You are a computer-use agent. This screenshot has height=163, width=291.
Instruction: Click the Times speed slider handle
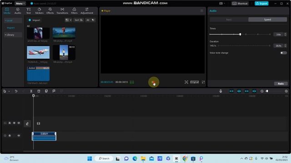click(240, 34)
